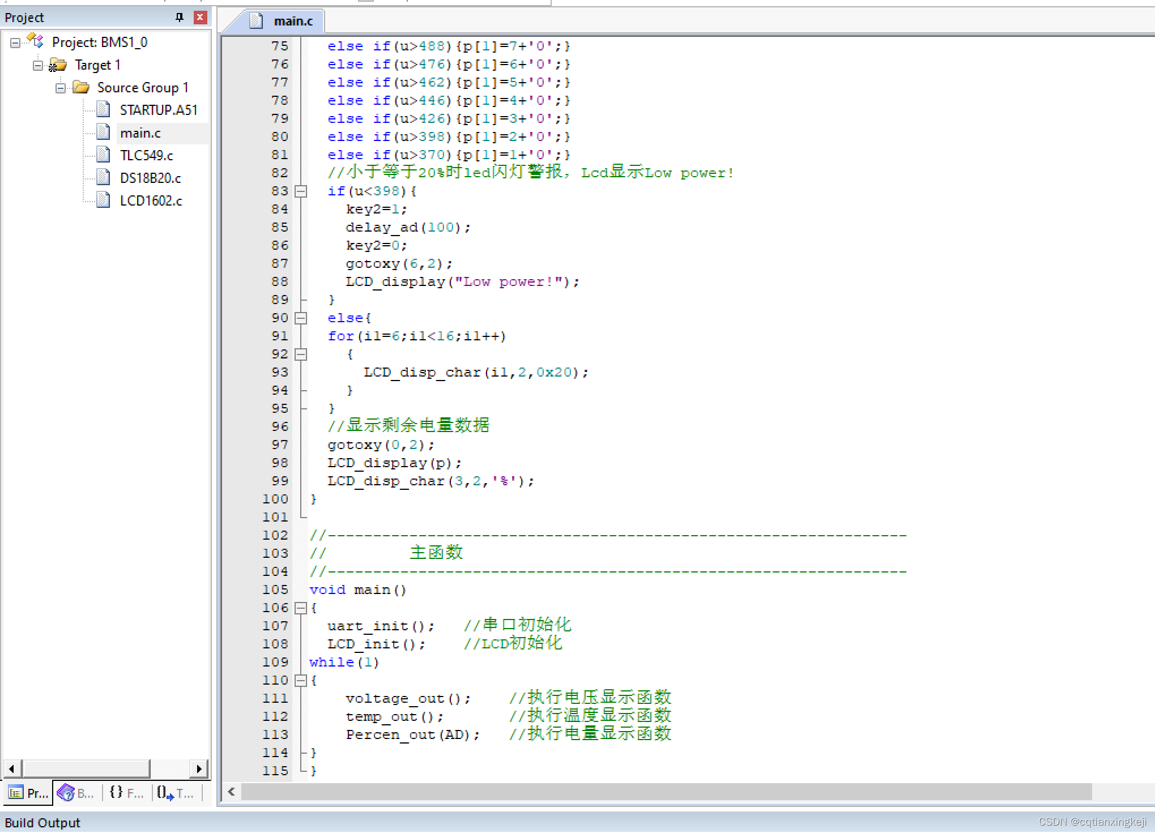Select TLC549.c file icon in tree

(103, 155)
